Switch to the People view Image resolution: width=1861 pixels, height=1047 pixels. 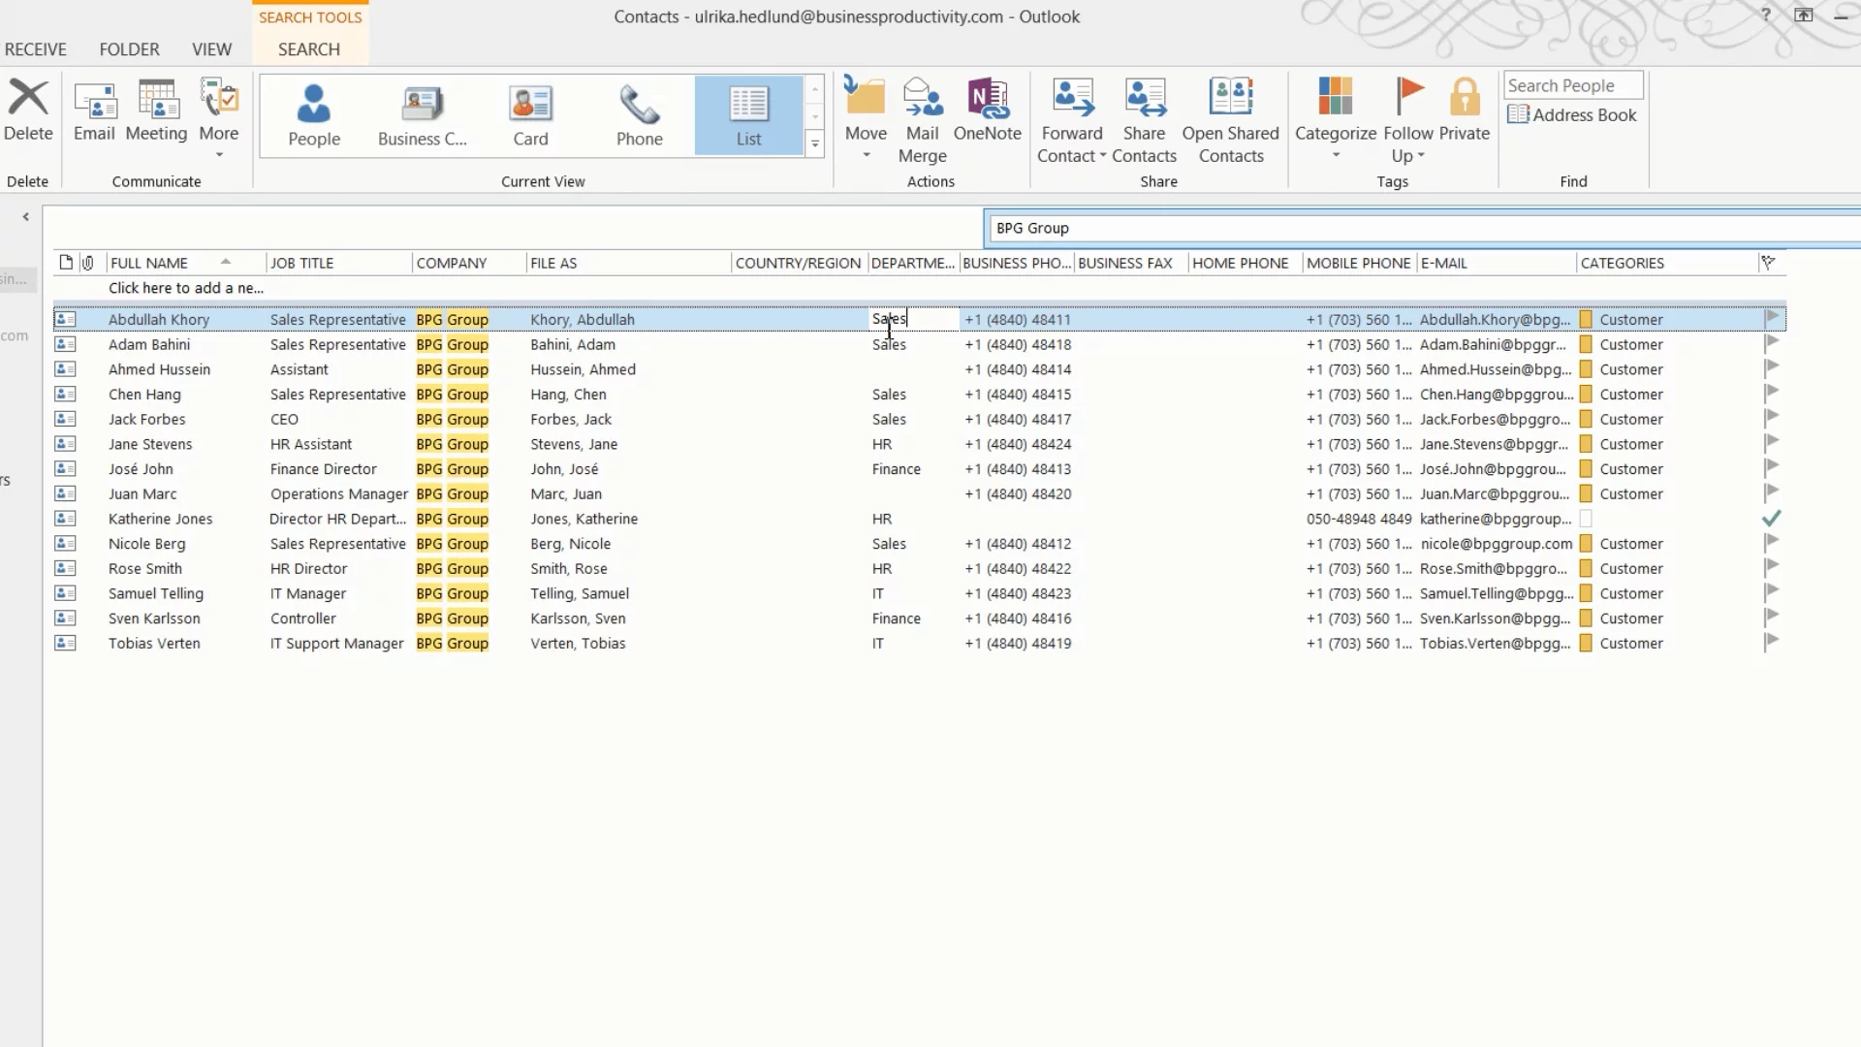pyautogui.click(x=314, y=115)
